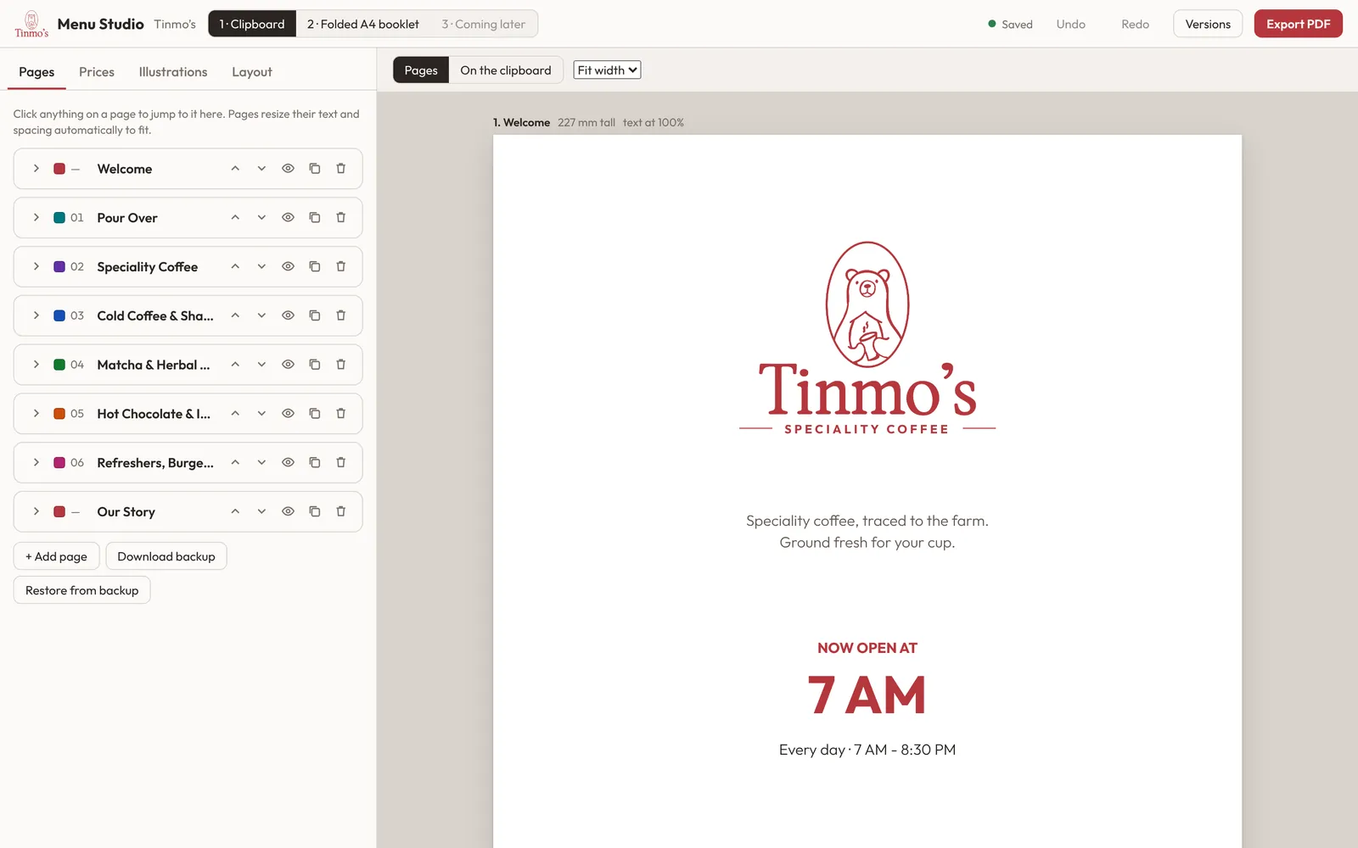Move Cold Coffee page up
Image resolution: width=1358 pixels, height=848 pixels.
point(235,315)
